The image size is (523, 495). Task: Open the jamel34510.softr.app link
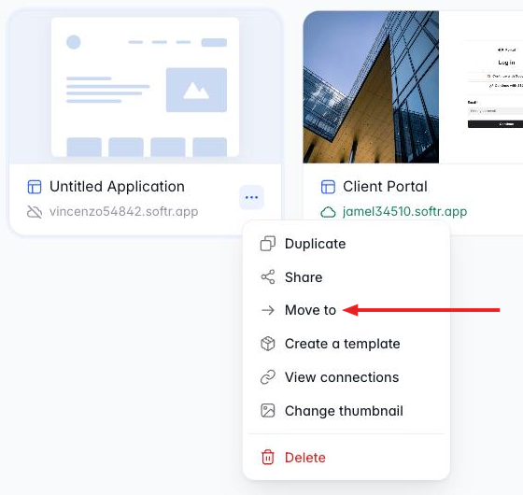coord(404,211)
